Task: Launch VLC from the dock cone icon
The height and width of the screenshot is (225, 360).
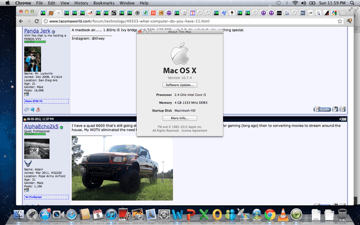Action: 283,215
